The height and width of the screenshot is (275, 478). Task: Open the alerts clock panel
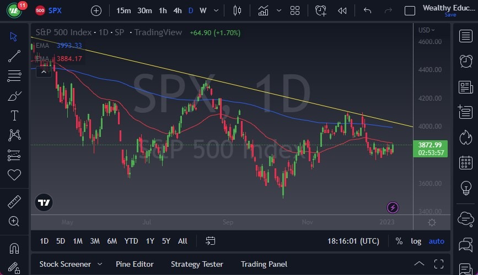(465, 61)
